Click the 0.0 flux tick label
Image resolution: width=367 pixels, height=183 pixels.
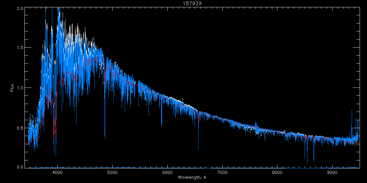[19, 167]
